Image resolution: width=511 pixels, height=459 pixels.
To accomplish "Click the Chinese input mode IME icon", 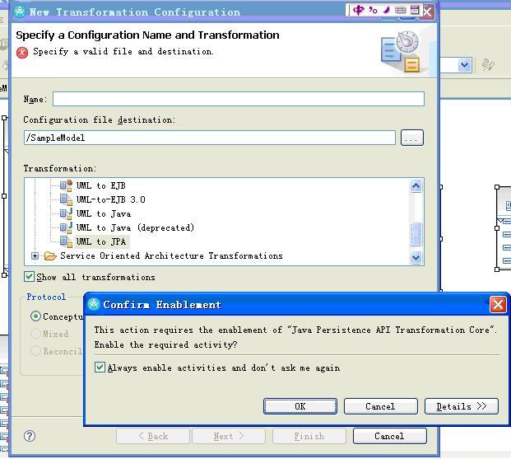I will [x=359, y=10].
